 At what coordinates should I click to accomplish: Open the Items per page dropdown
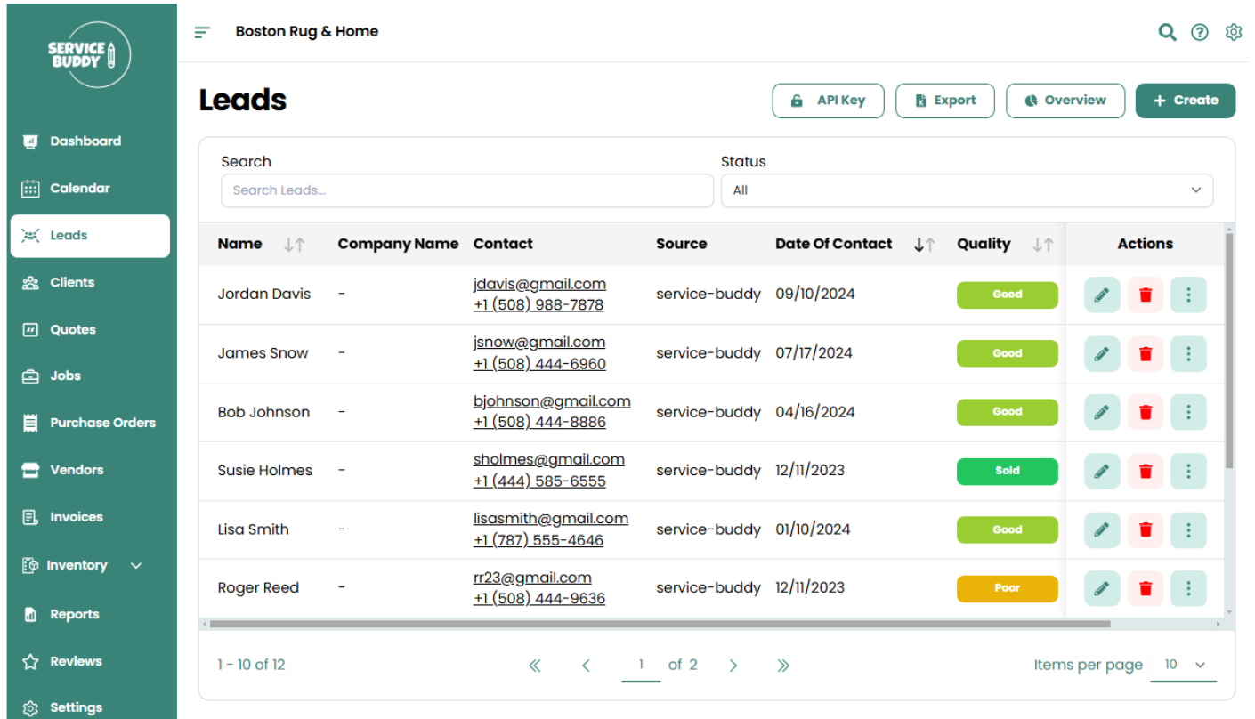pos(1183,665)
